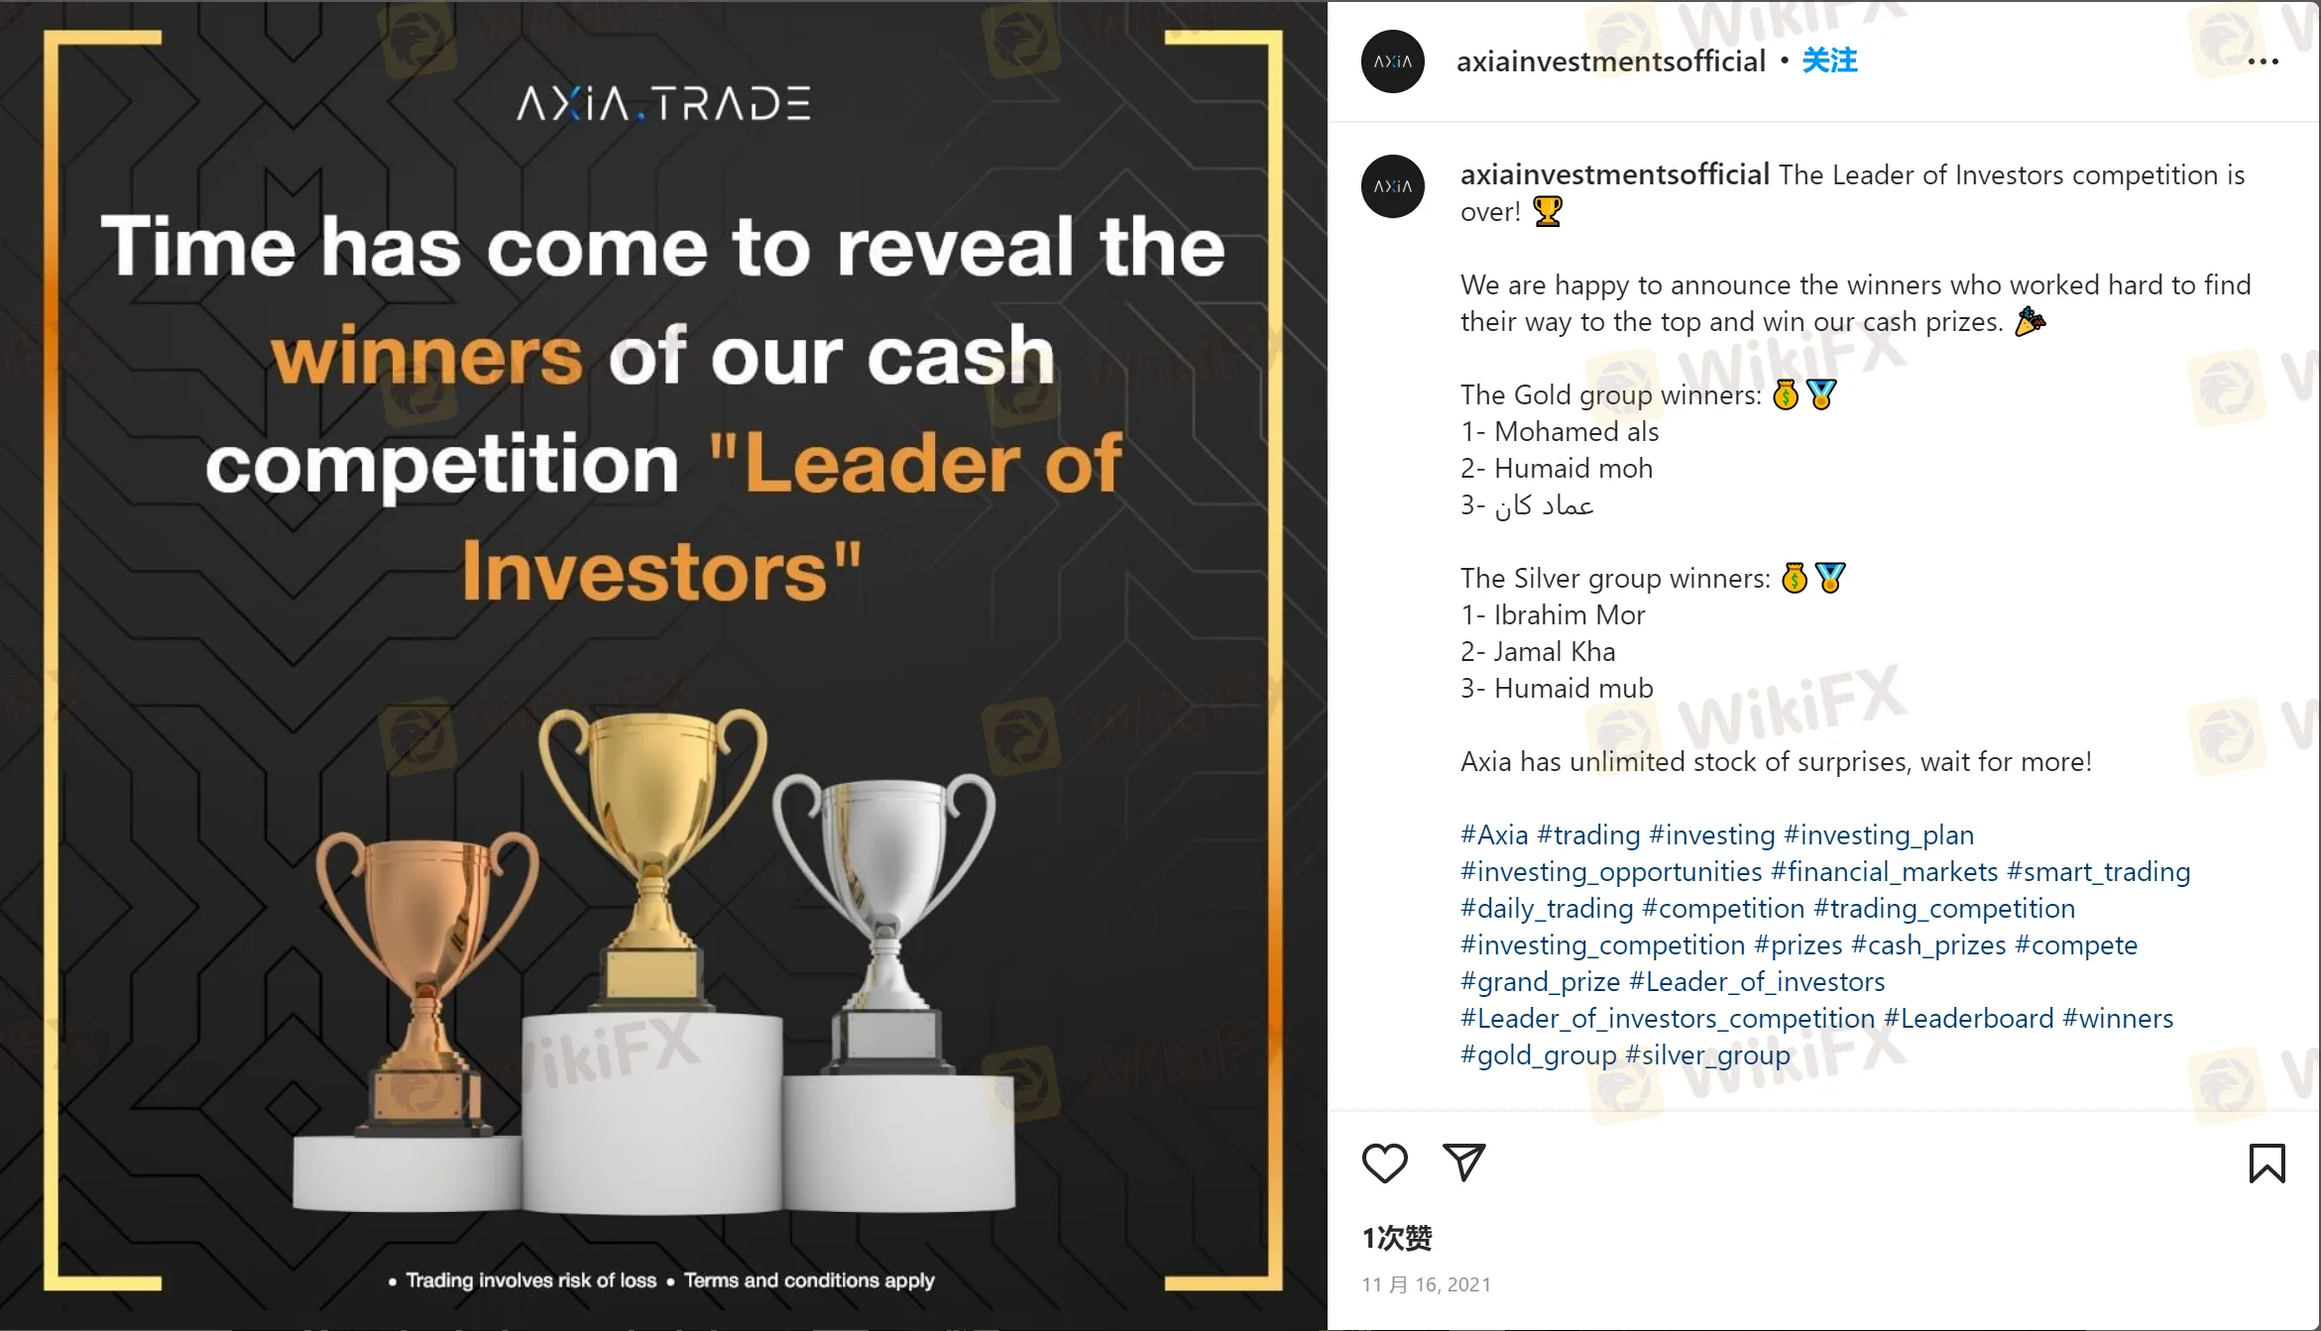Click the Axia avatar beside the caption
2321x1331 pixels.
(x=1393, y=186)
